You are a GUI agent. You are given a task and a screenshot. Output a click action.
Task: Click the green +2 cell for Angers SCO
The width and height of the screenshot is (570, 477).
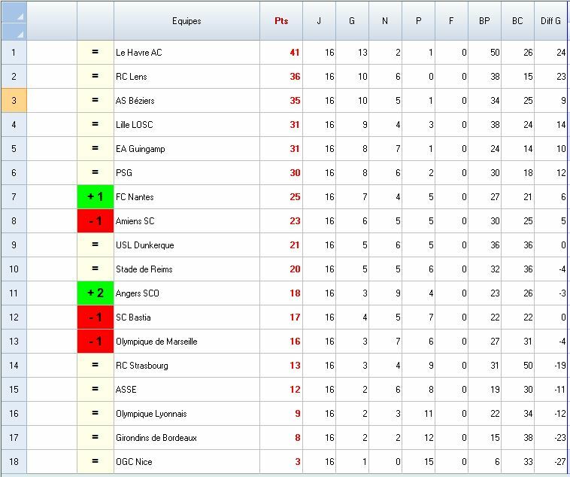[x=96, y=293]
